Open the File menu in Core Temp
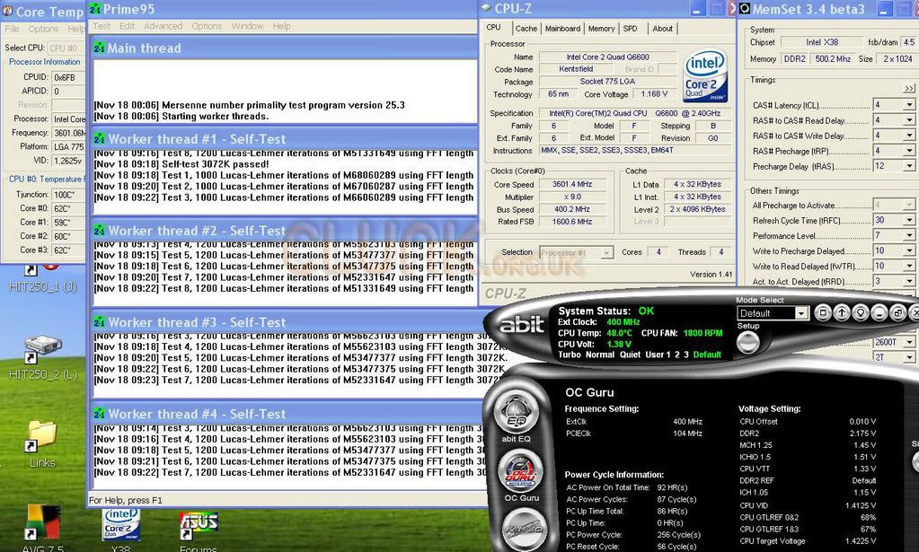919x552 pixels. click(x=12, y=29)
